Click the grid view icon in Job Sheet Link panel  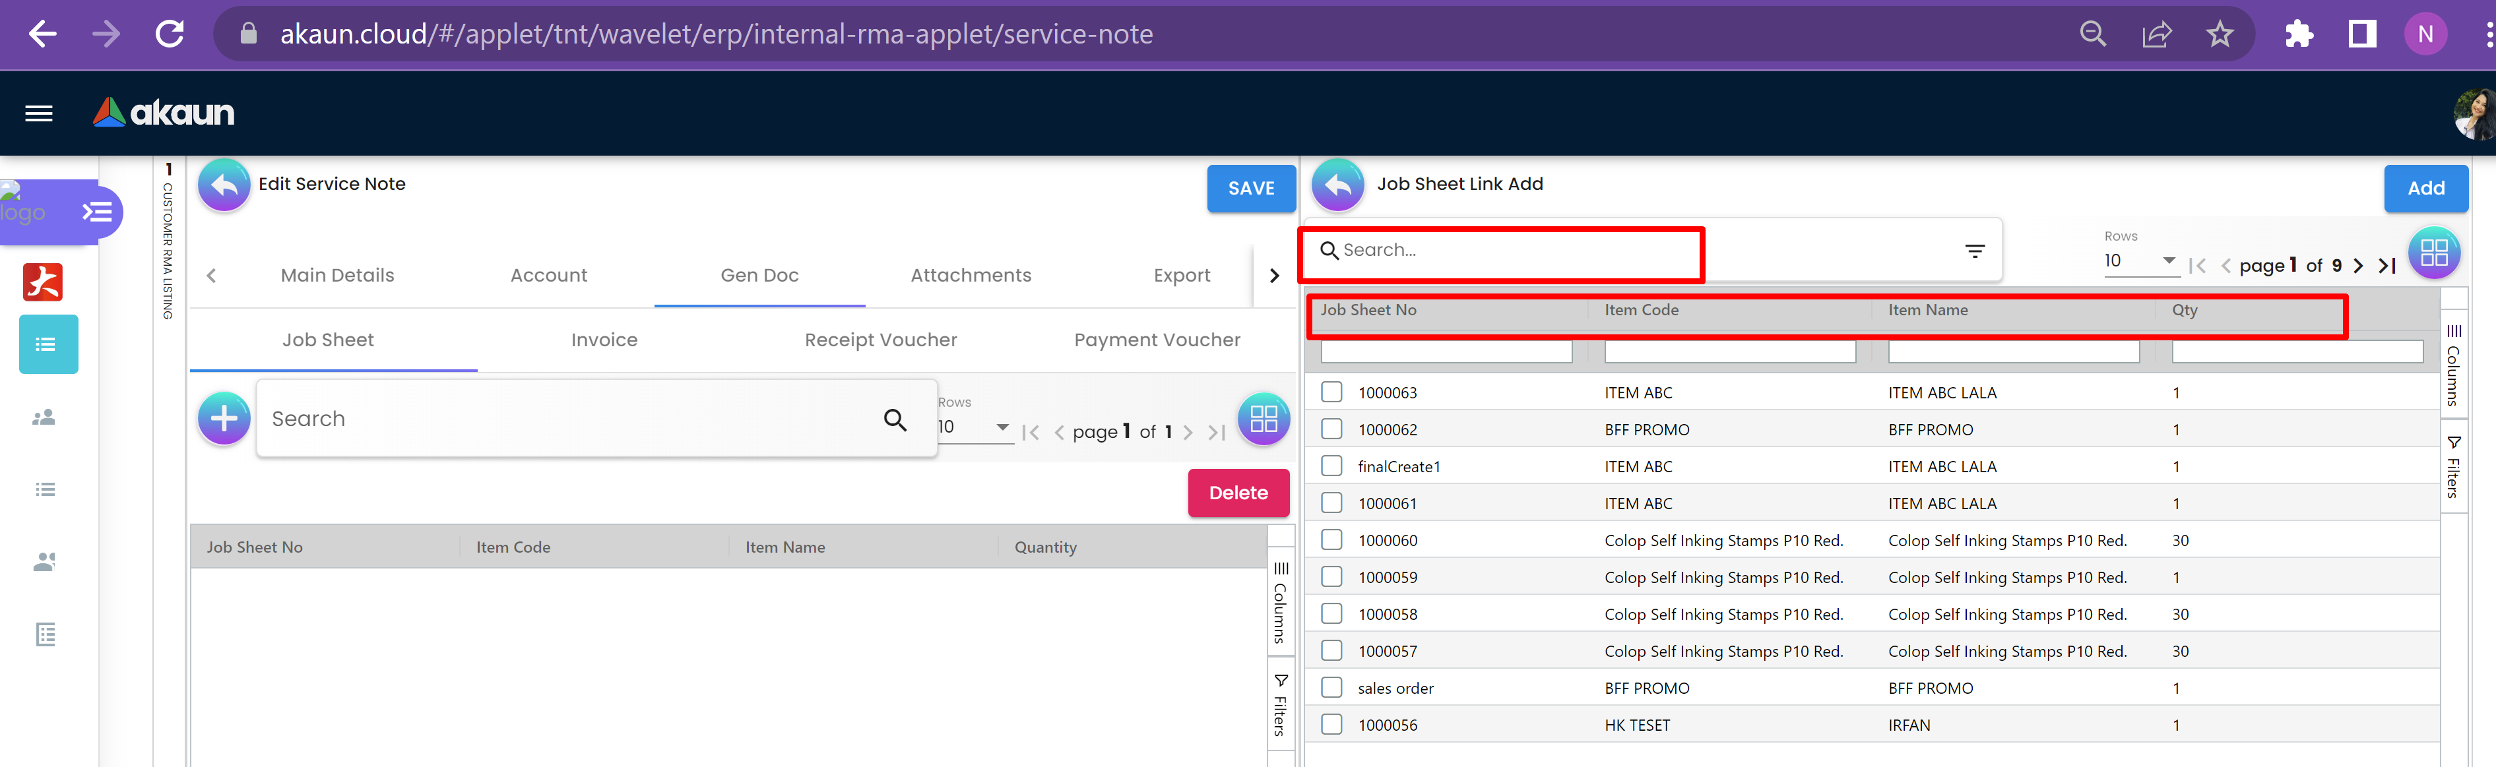(x=2433, y=253)
